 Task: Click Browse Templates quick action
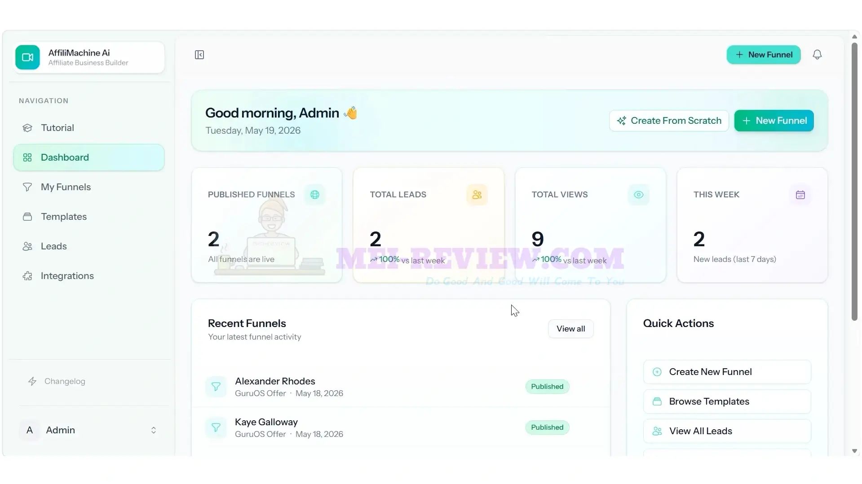tap(727, 401)
